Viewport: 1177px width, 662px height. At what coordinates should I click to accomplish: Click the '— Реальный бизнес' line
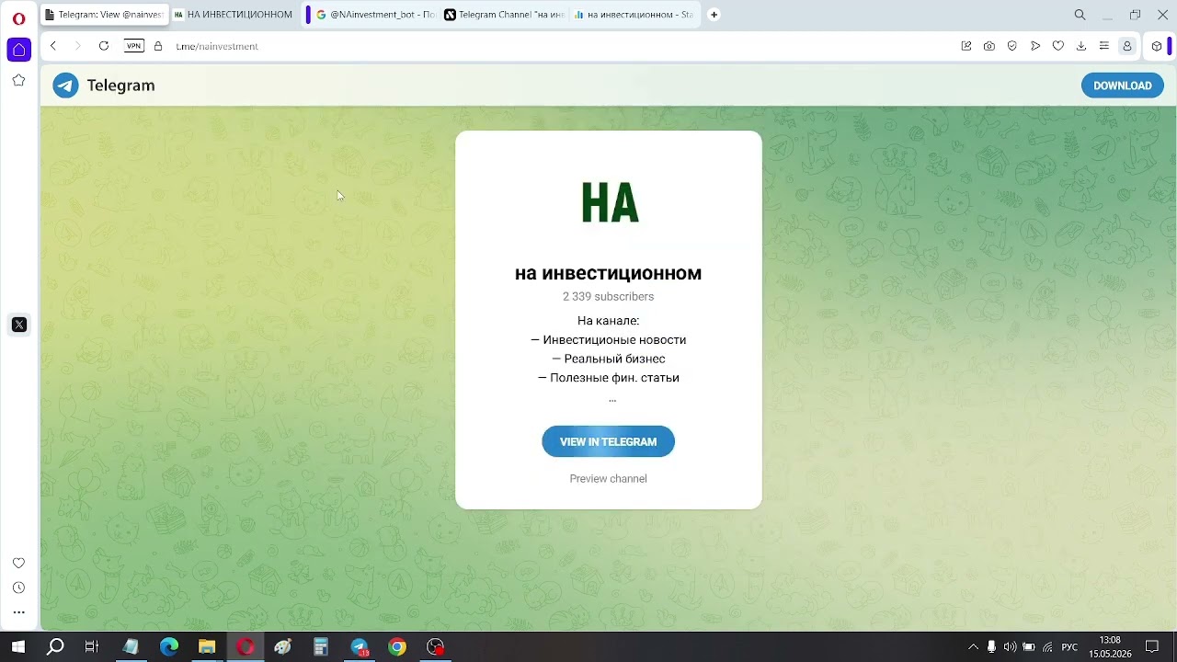608,359
